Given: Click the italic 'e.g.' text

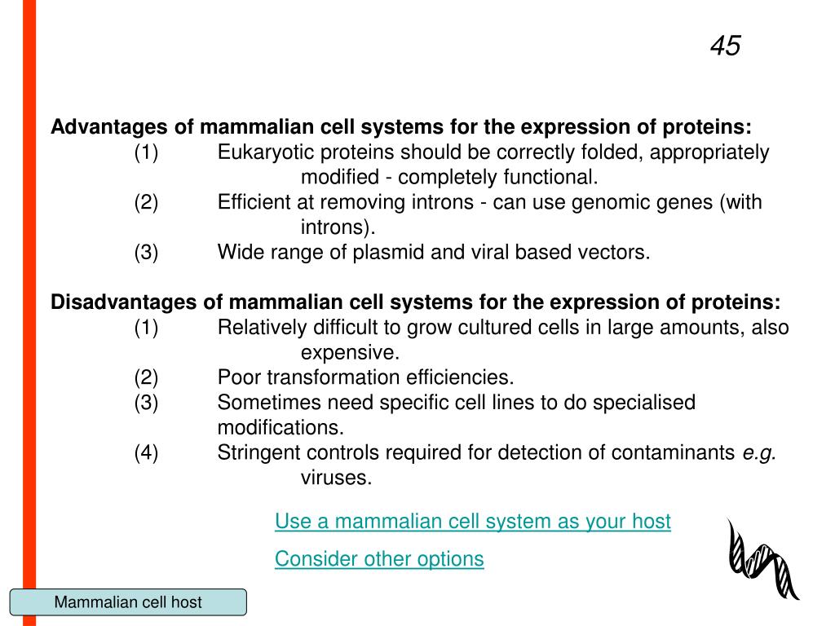Looking at the screenshot, I should point(759,452).
